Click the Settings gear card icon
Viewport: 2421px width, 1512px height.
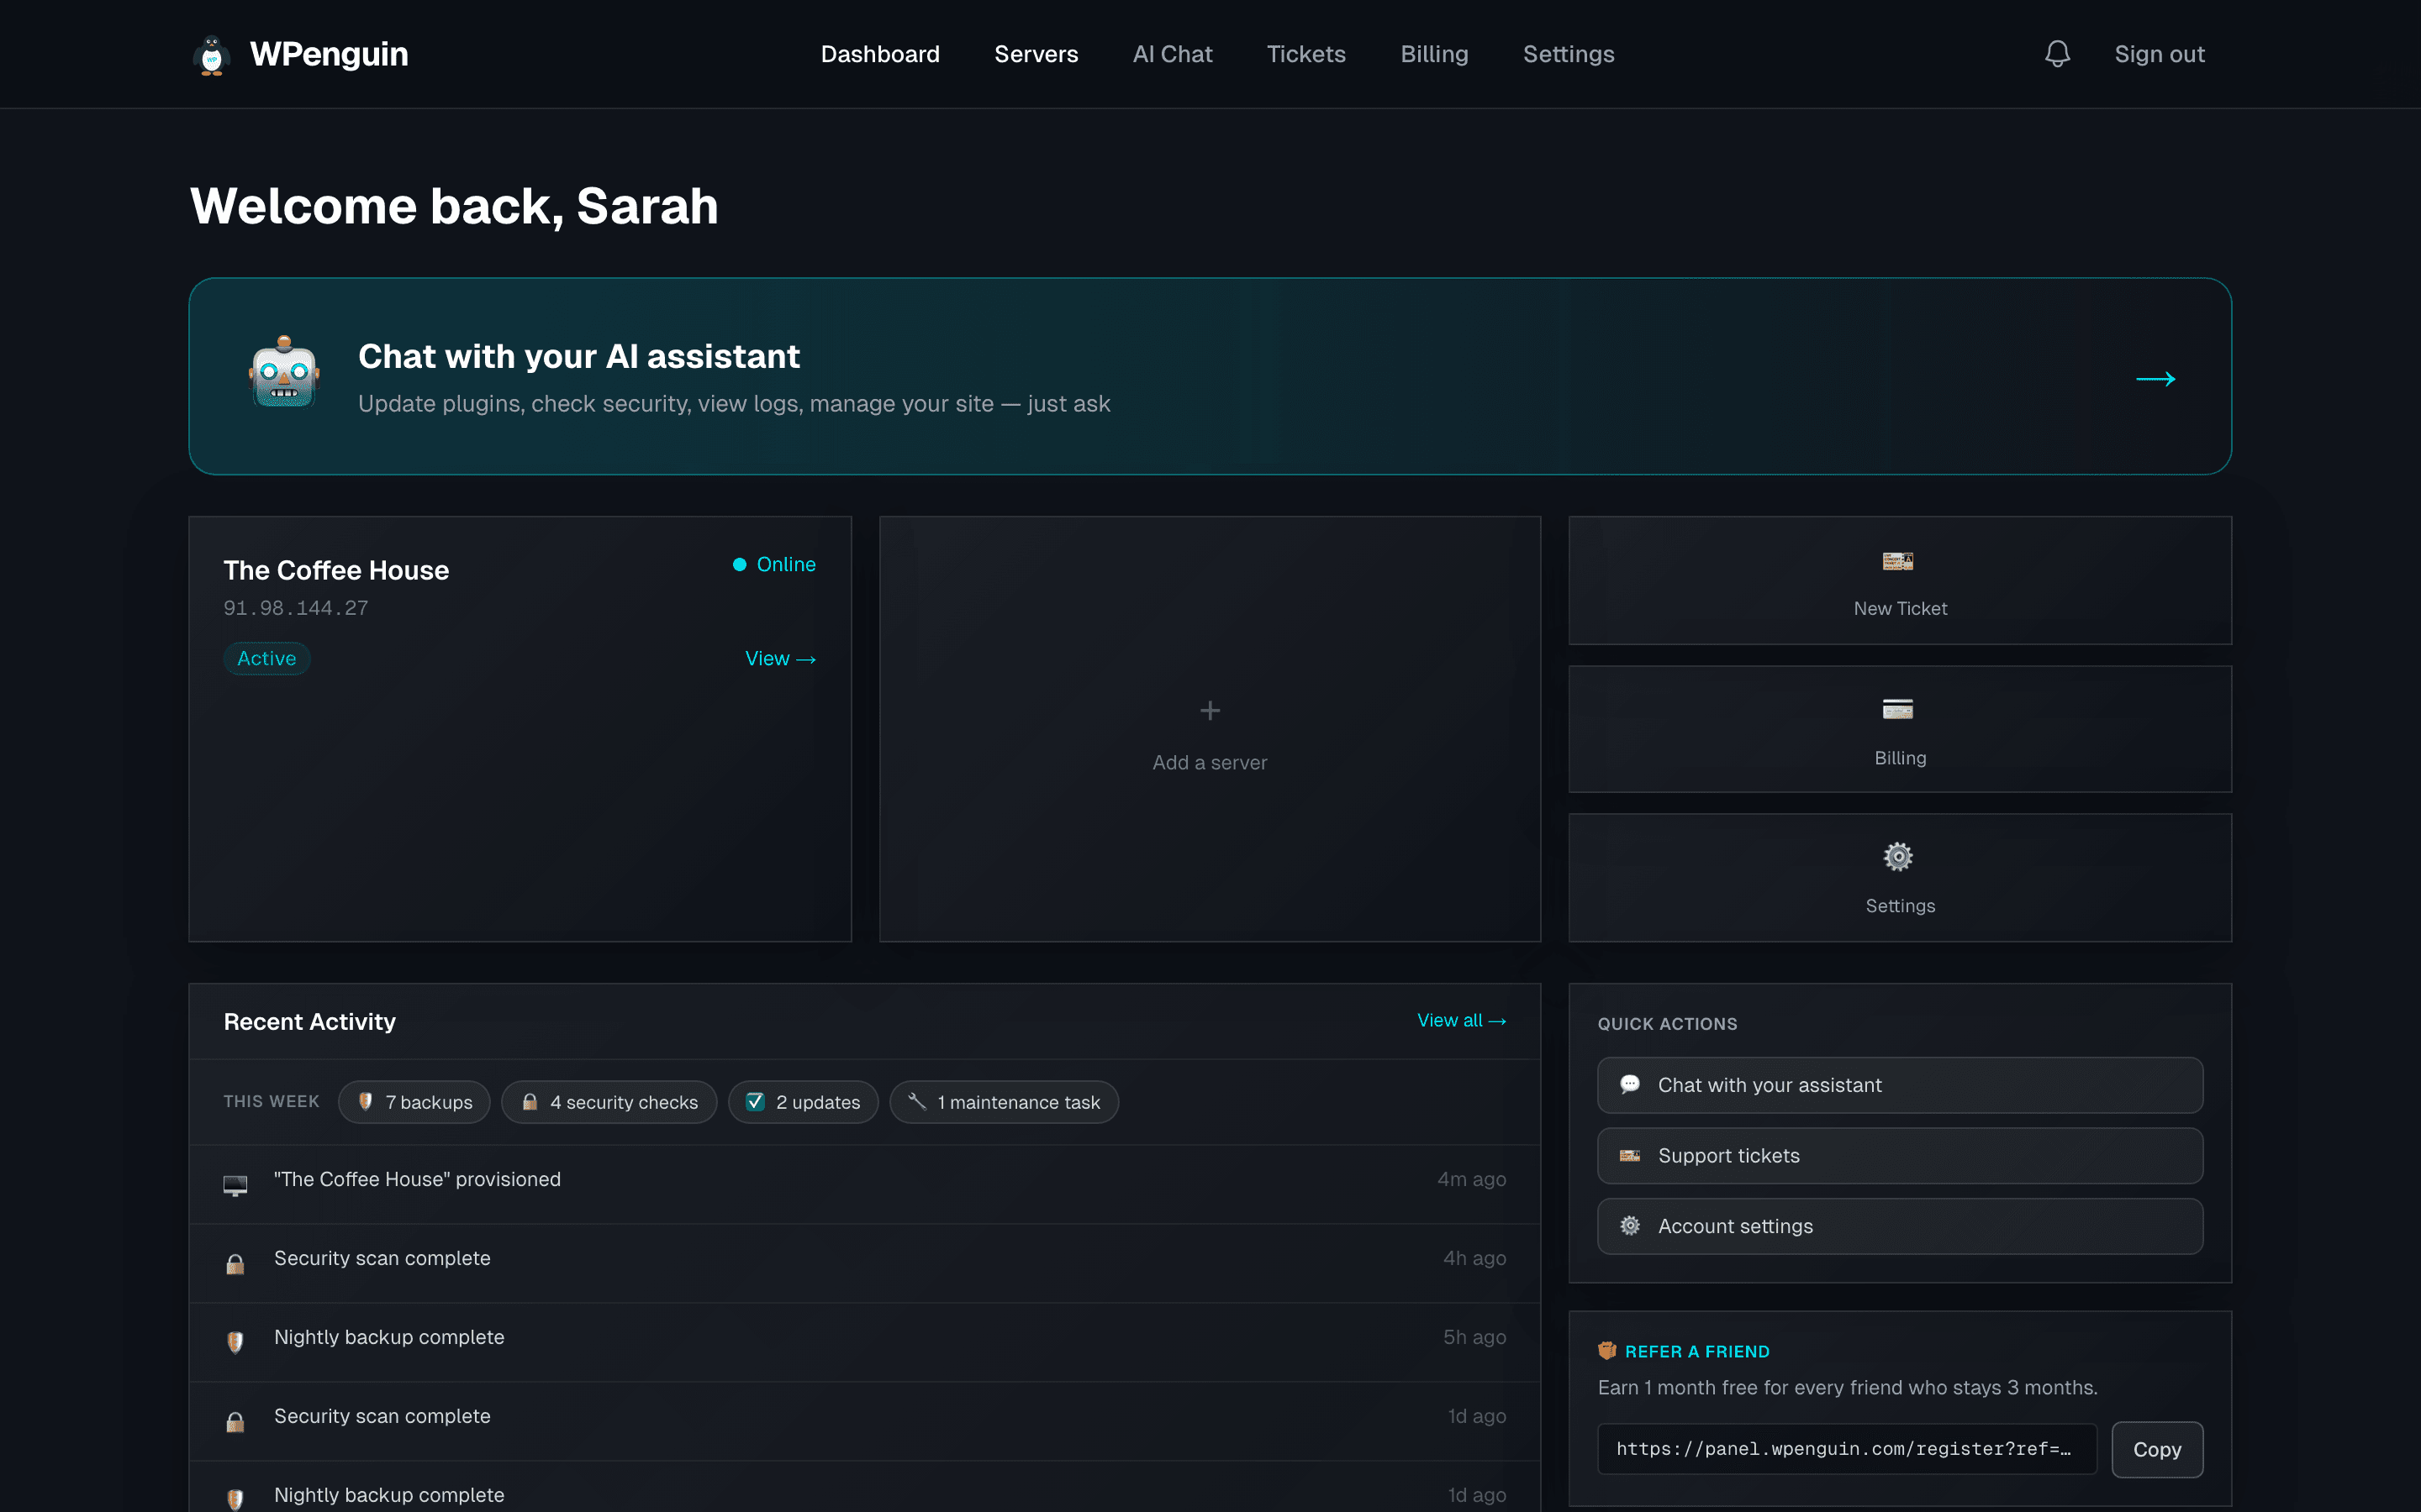tap(1898, 857)
